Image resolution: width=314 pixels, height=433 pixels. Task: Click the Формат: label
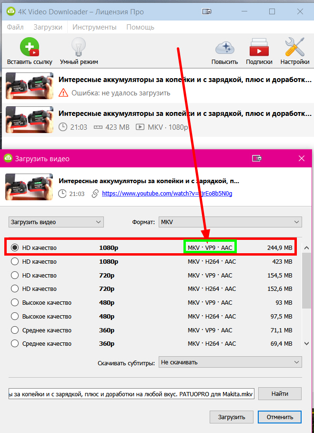(x=143, y=222)
